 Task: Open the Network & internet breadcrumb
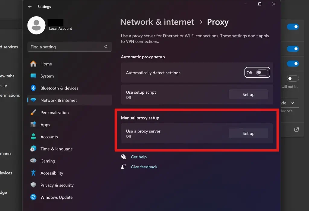point(157,22)
